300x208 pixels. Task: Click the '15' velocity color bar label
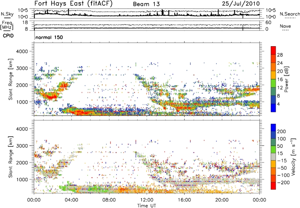[280, 154]
